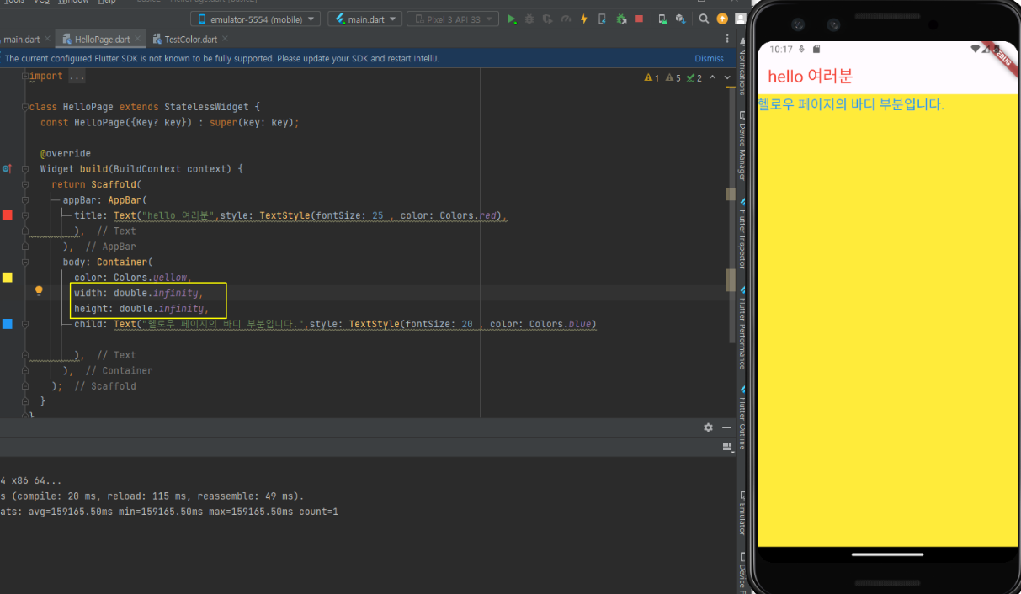This screenshot has height=594, width=1021.
Task: Open the SDK Manager toolbar icon
Action: pos(679,19)
